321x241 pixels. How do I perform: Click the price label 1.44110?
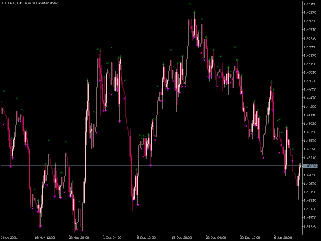click(310, 115)
